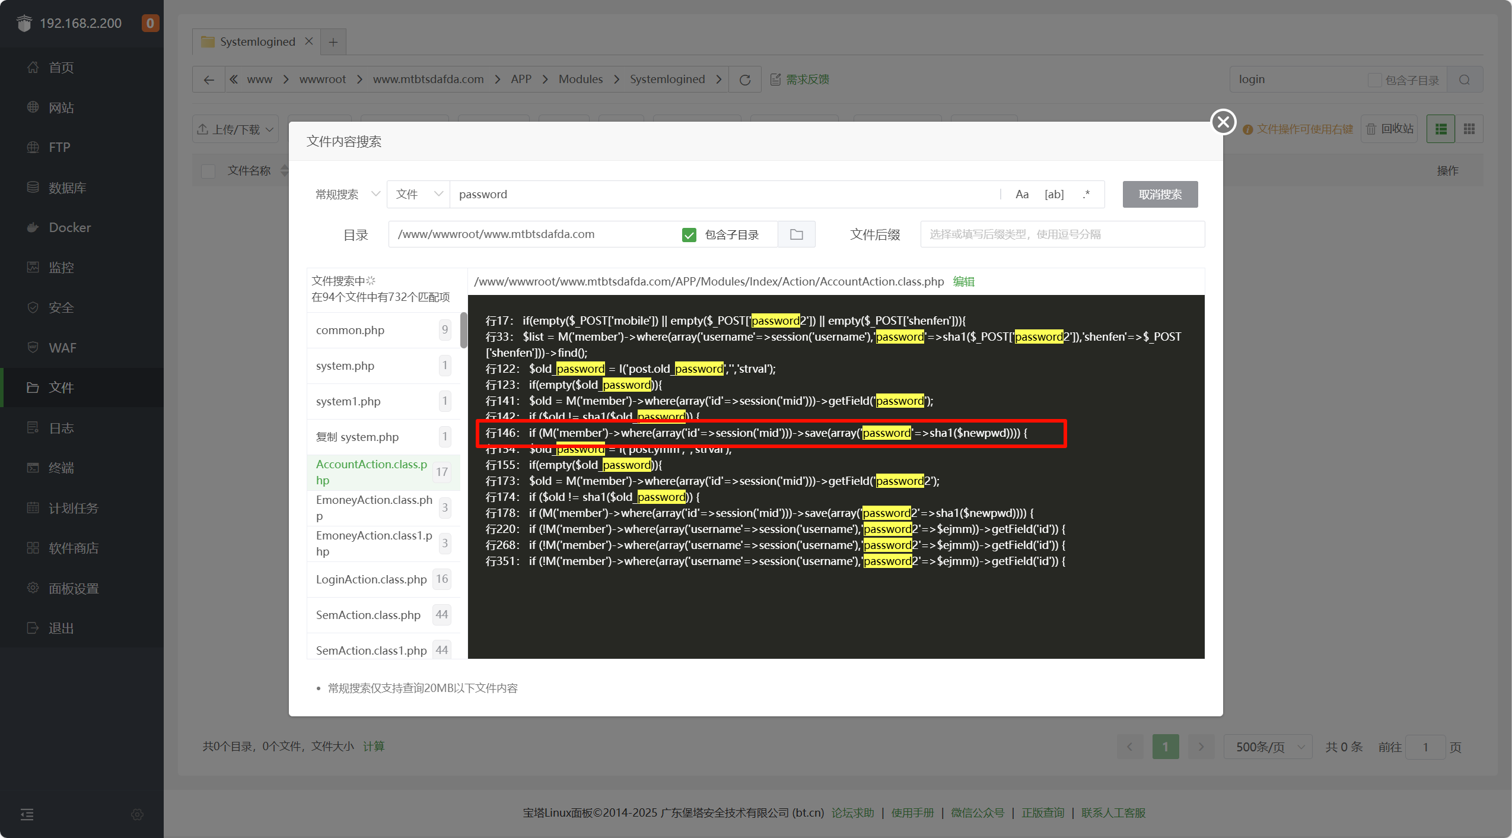
Task: Open the 500条/页 page size dropdown
Action: tap(1268, 747)
